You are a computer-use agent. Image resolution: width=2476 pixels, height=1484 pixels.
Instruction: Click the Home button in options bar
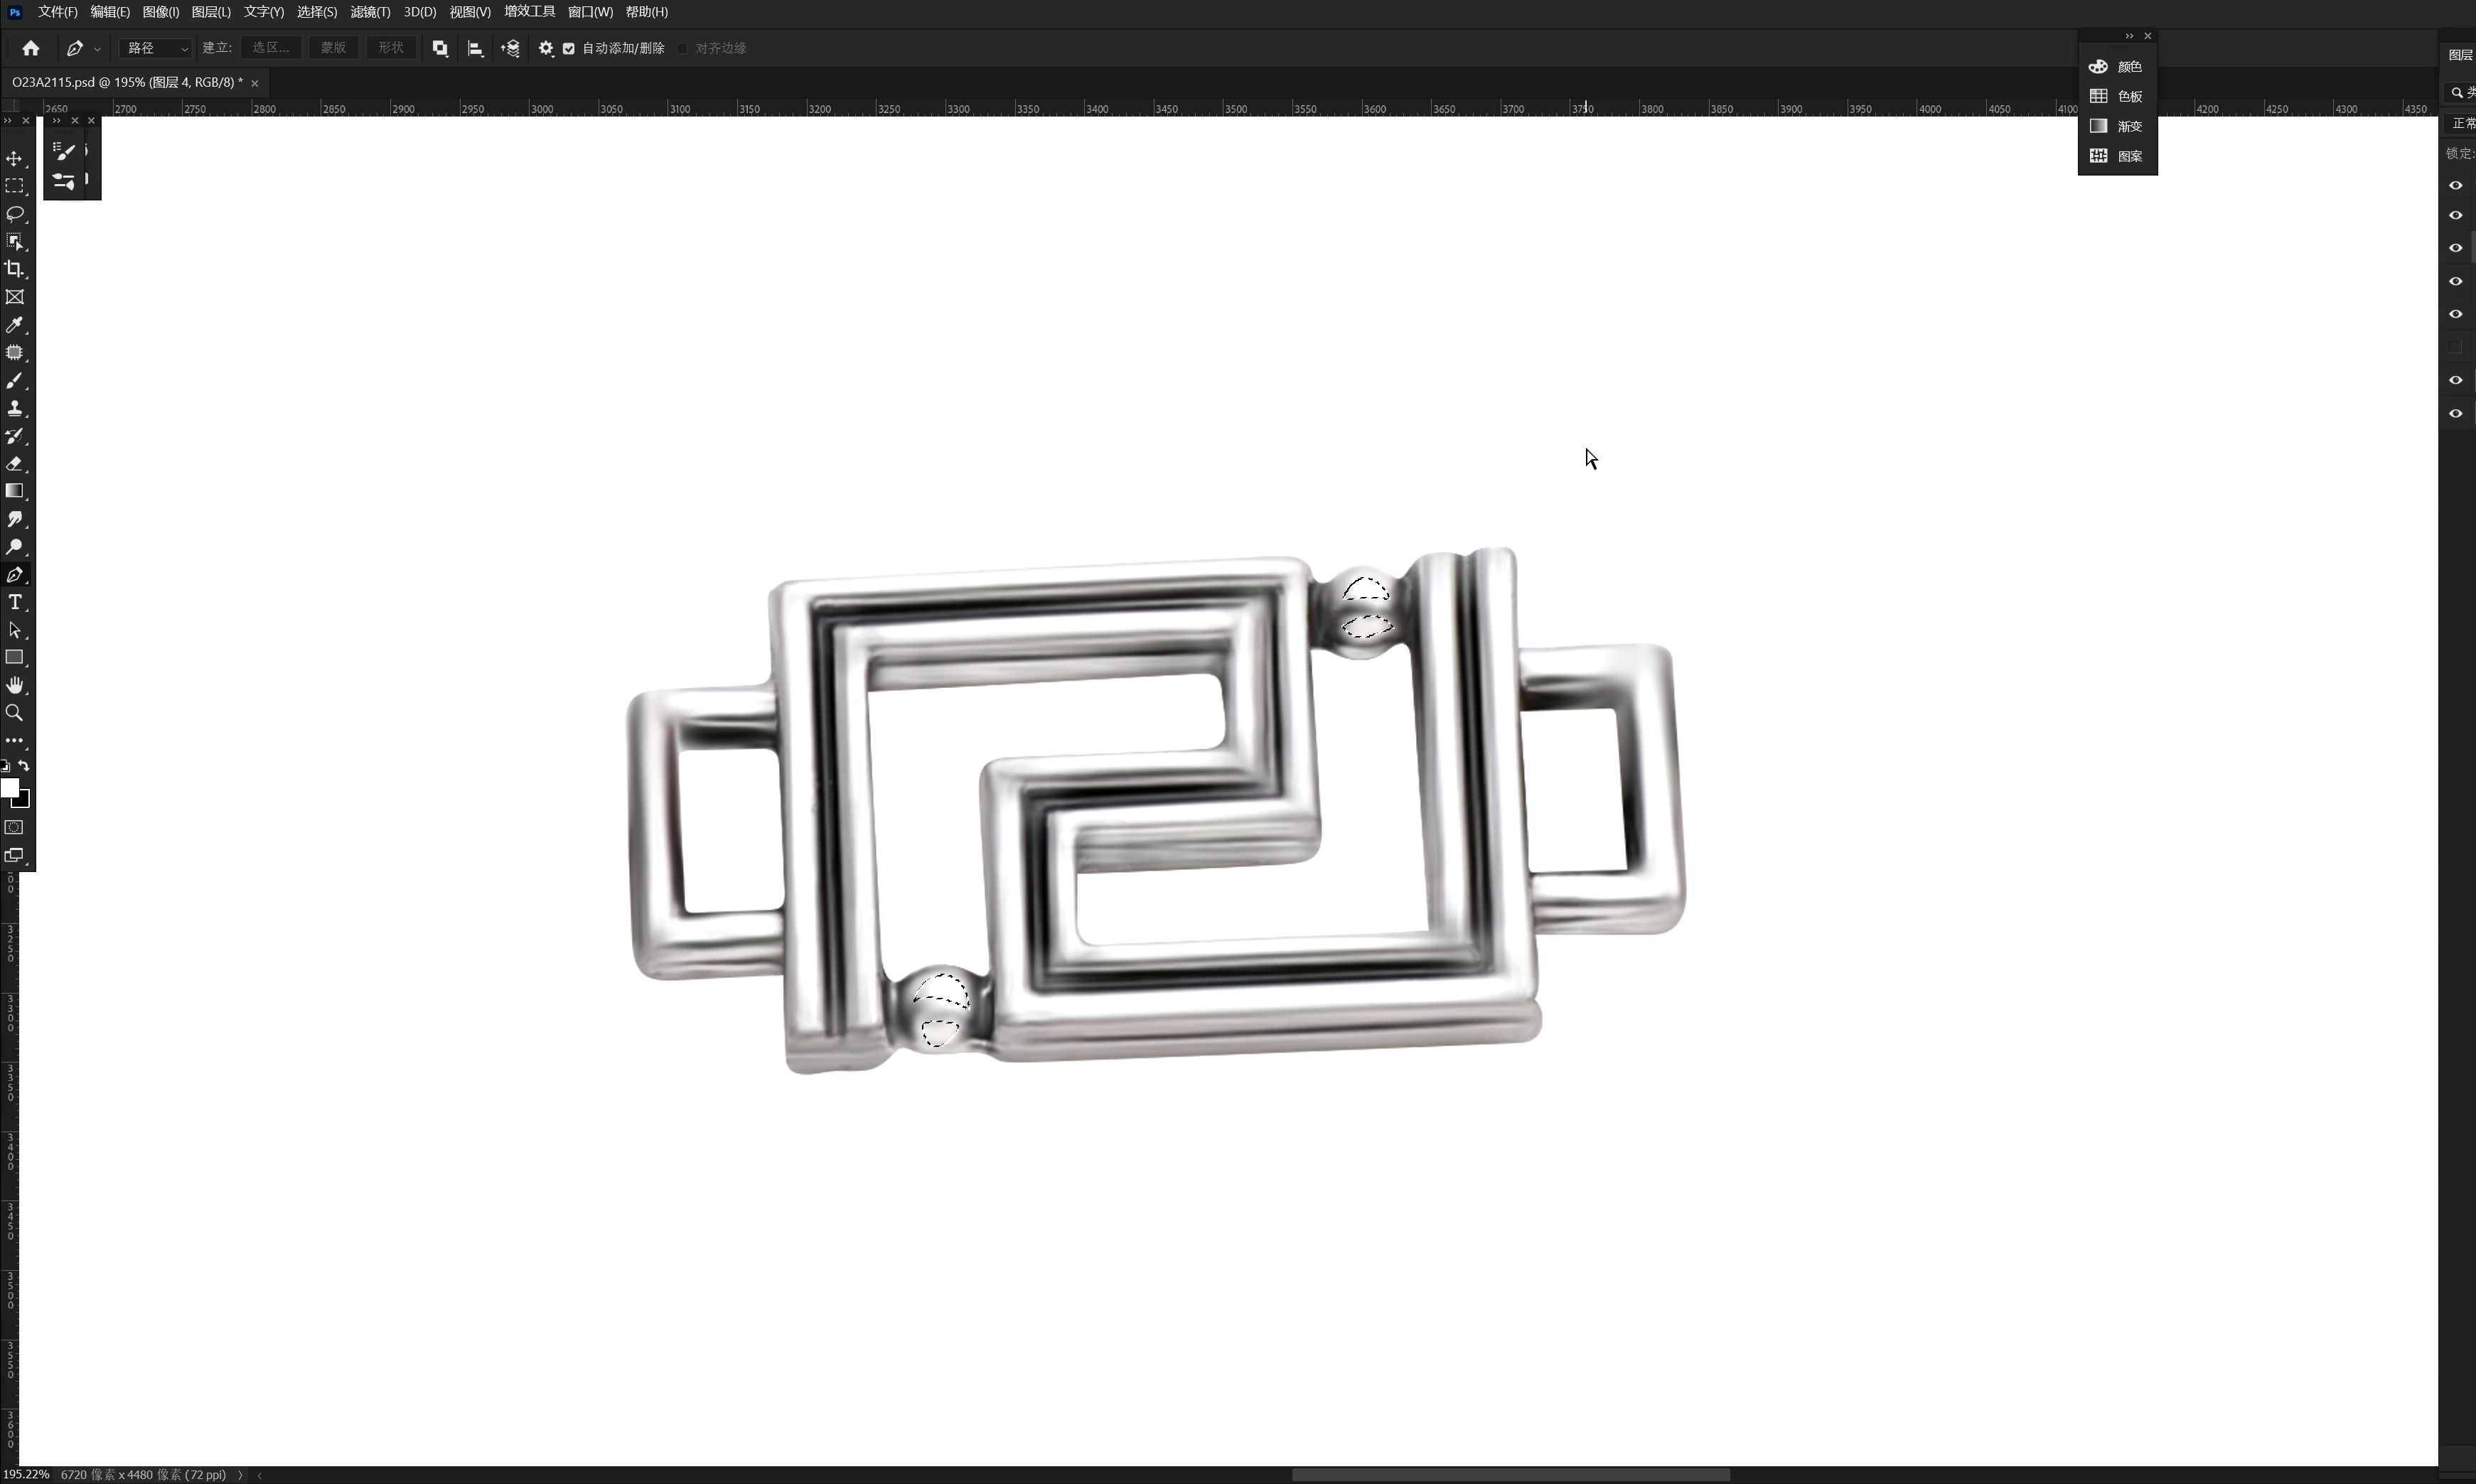coord(30,48)
